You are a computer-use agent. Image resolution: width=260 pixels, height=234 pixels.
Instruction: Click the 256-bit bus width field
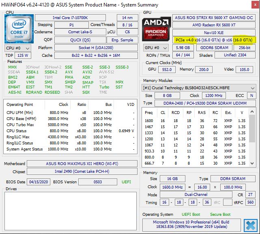[245, 48]
